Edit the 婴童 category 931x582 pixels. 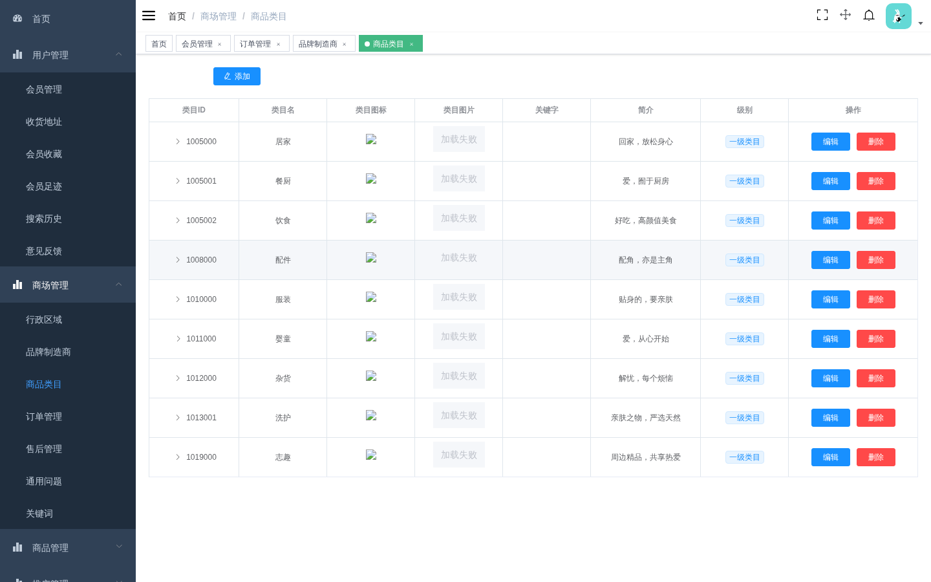[x=831, y=339]
